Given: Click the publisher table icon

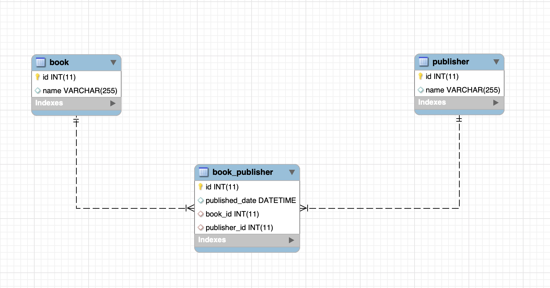Looking at the screenshot, I should pos(423,62).
